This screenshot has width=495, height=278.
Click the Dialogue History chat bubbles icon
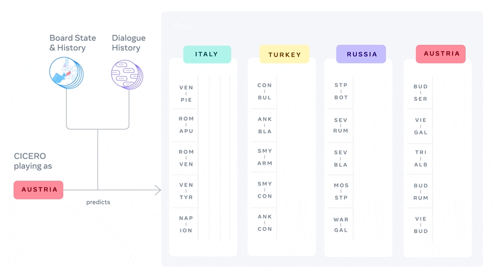[x=126, y=75]
